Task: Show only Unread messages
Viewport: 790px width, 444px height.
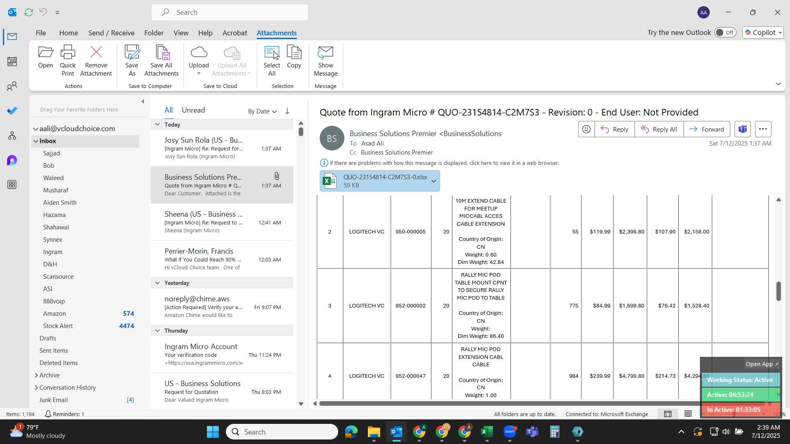Action: pos(193,110)
